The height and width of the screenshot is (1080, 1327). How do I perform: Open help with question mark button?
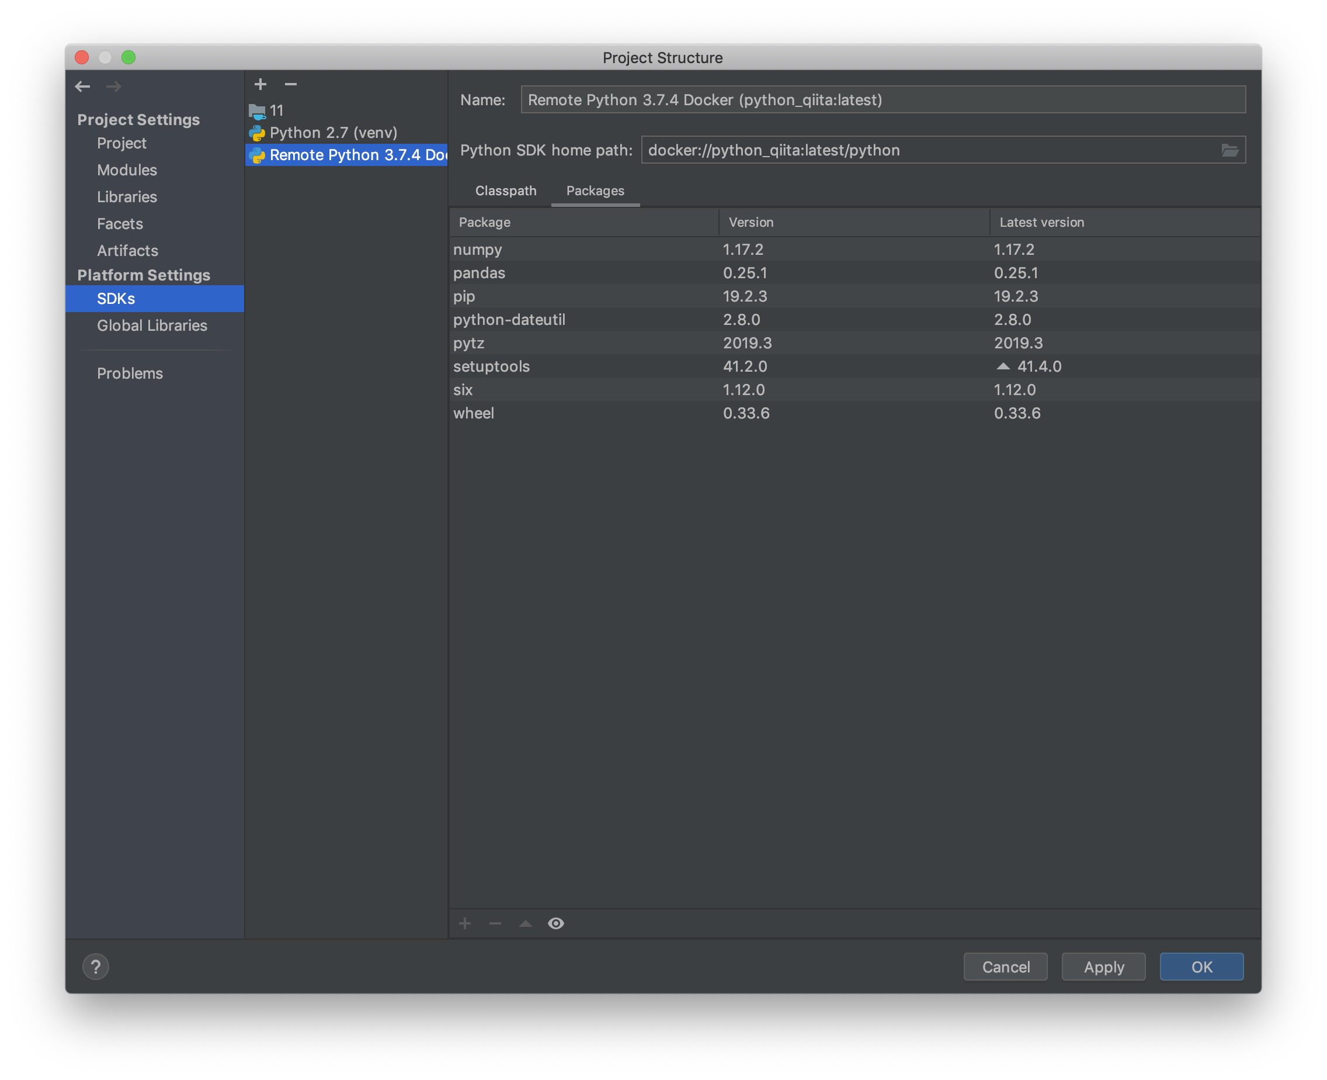pos(96,967)
